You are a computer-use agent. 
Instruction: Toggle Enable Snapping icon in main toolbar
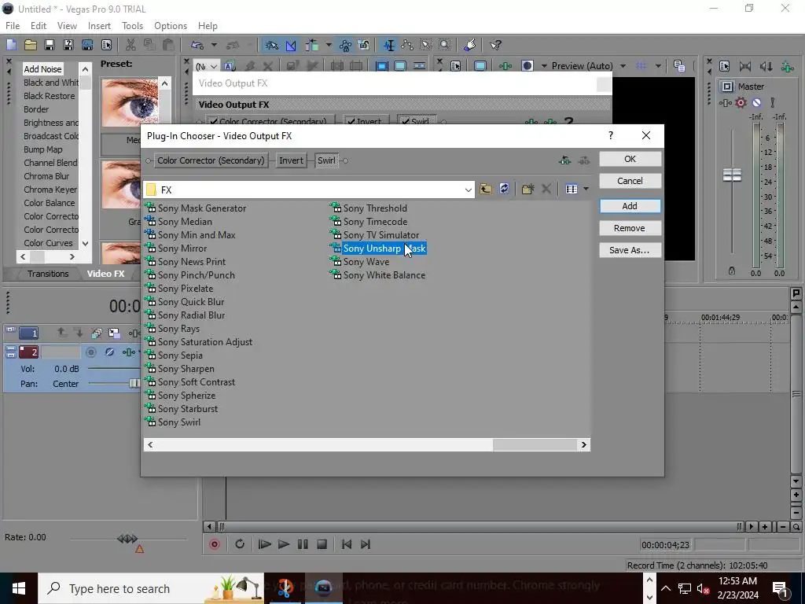tap(271, 45)
